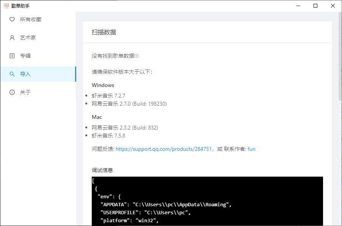Open the 关于 page

(38, 92)
